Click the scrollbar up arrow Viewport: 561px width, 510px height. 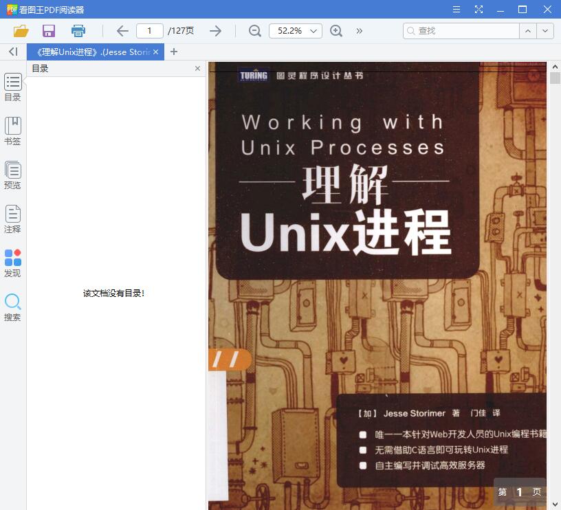555,67
